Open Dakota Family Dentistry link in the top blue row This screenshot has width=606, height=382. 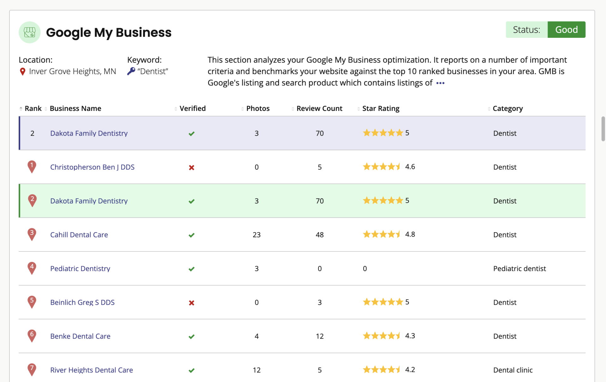click(x=89, y=133)
